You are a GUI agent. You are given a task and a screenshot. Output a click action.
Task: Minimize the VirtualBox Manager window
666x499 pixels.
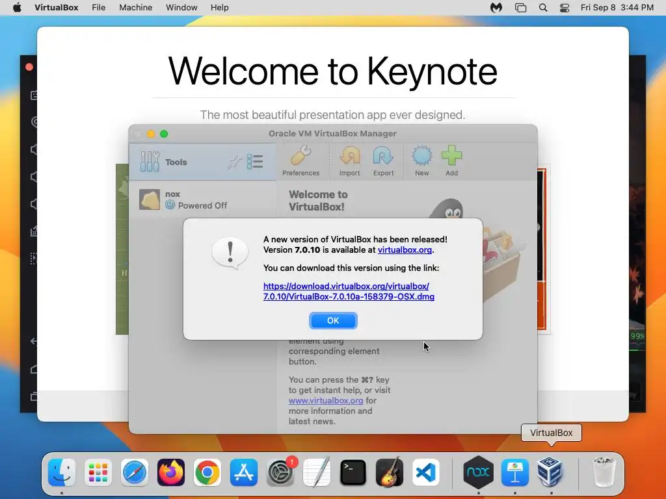(151, 134)
